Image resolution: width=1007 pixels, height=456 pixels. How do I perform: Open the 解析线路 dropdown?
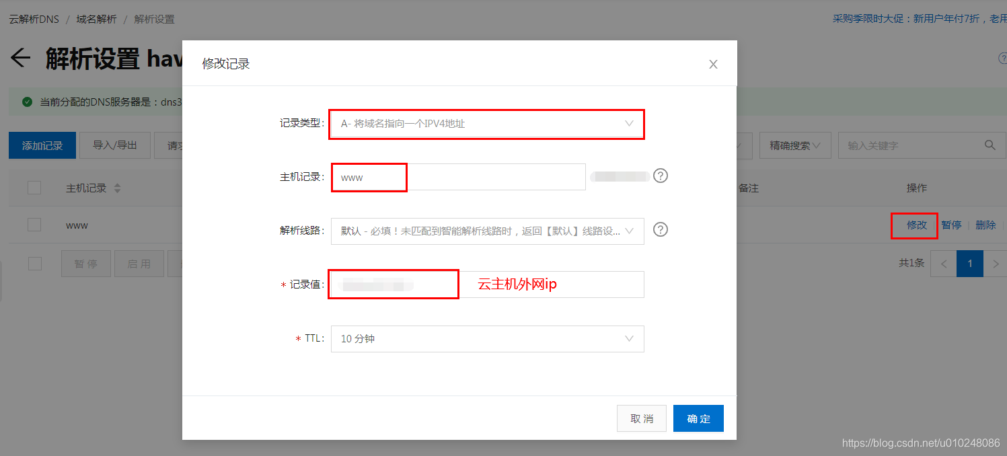[487, 231]
